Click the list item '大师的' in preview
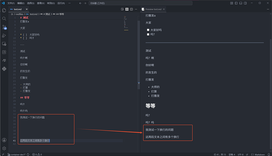 (x=155, y=87)
